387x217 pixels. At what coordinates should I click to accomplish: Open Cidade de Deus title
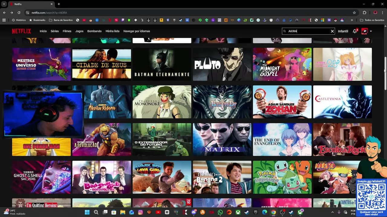(102, 64)
